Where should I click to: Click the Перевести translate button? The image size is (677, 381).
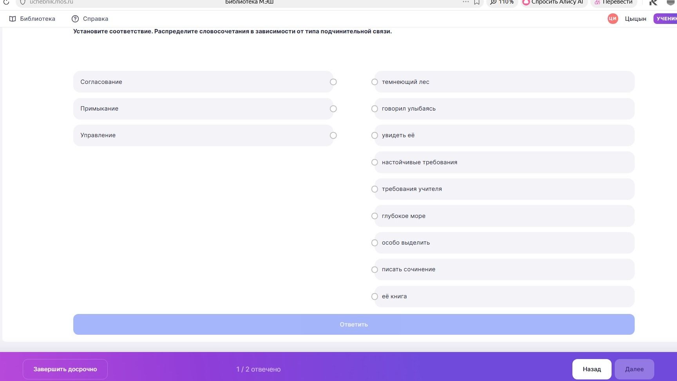[614, 2]
